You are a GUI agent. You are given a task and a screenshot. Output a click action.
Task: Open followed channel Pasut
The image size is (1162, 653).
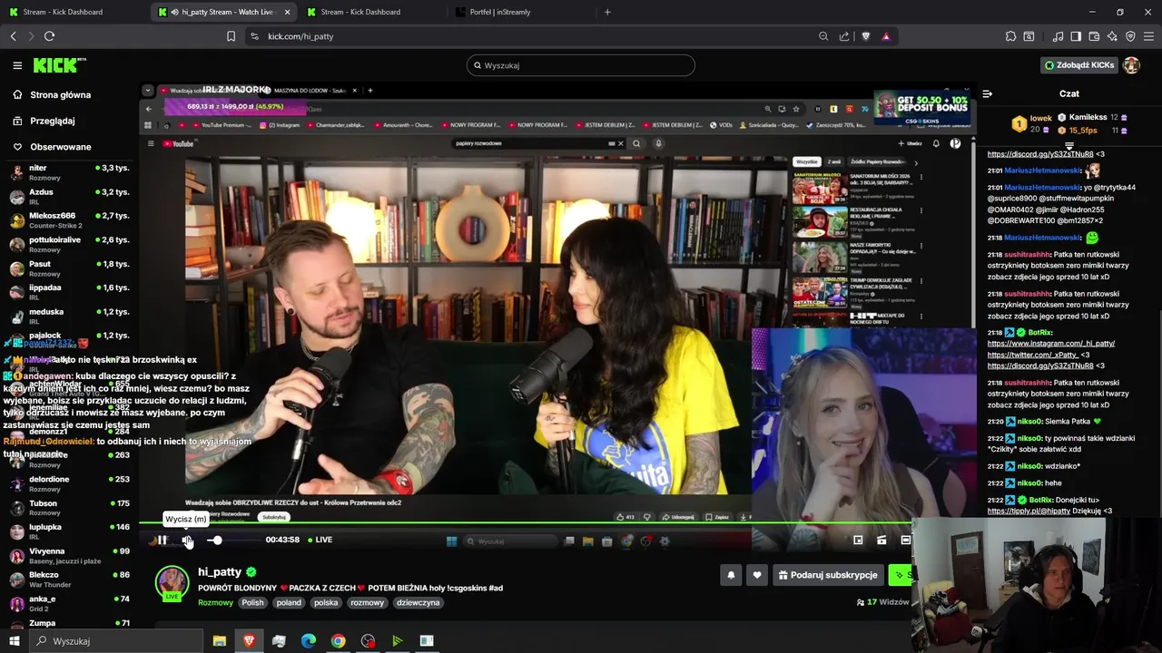(70, 268)
